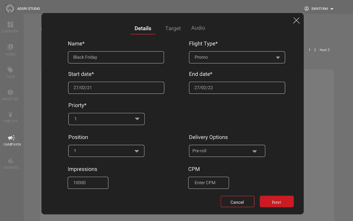Click the Name field with Black Friday
353x221 pixels.
pyautogui.click(x=116, y=57)
